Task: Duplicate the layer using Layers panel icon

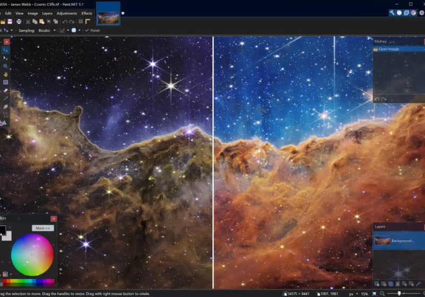Action: coord(390,284)
